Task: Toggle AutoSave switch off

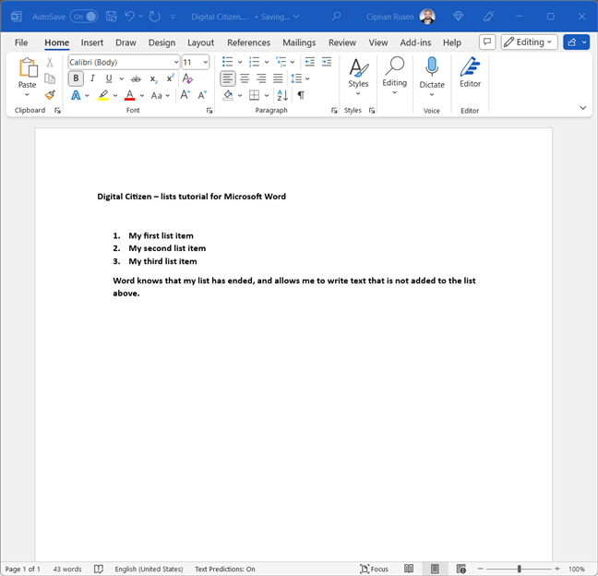Action: tap(84, 17)
